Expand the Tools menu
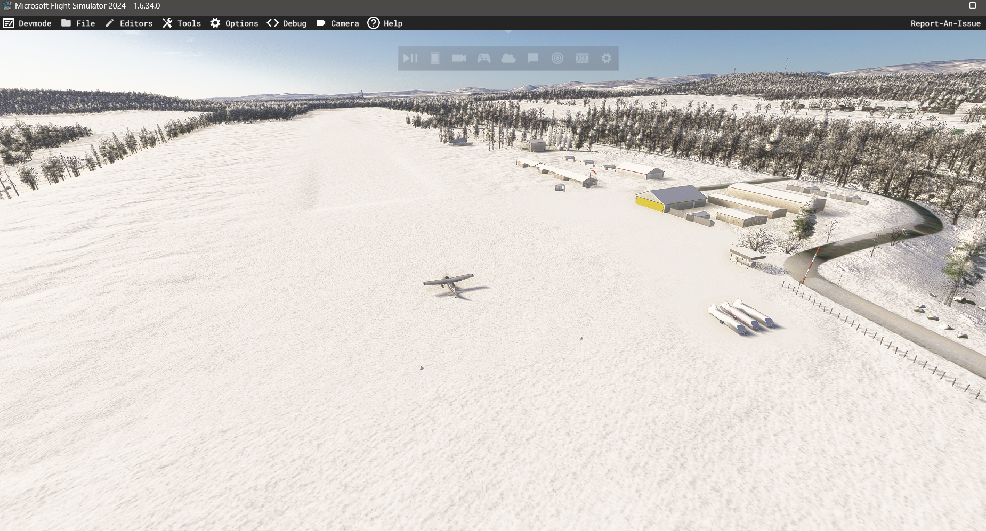The height and width of the screenshot is (531, 986). pyautogui.click(x=182, y=23)
